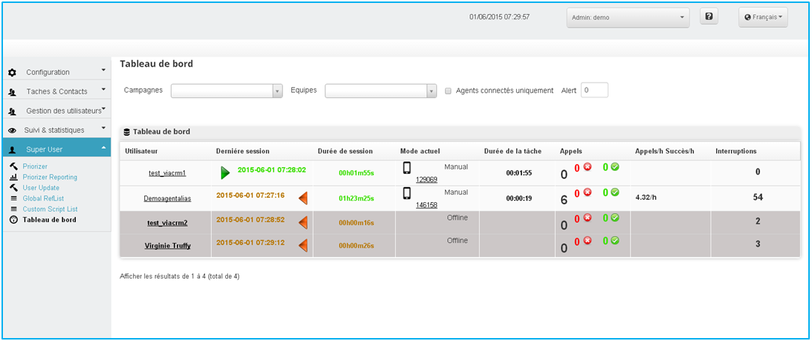Viewport: 812px width, 341px height.
Task: Expand the Configuration sidebar menu
Action: click(x=57, y=72)
